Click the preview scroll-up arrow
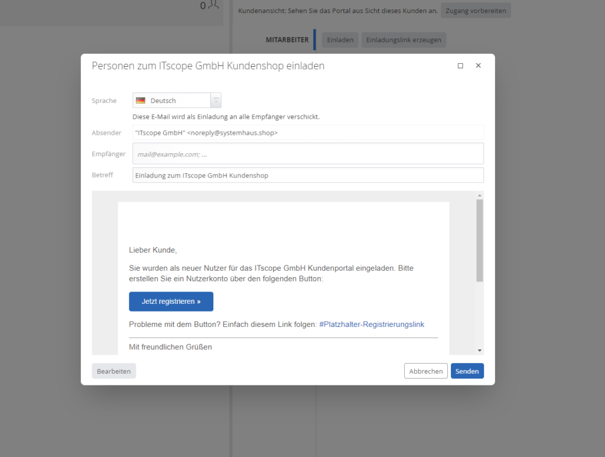605x457 pixels. 480,195
